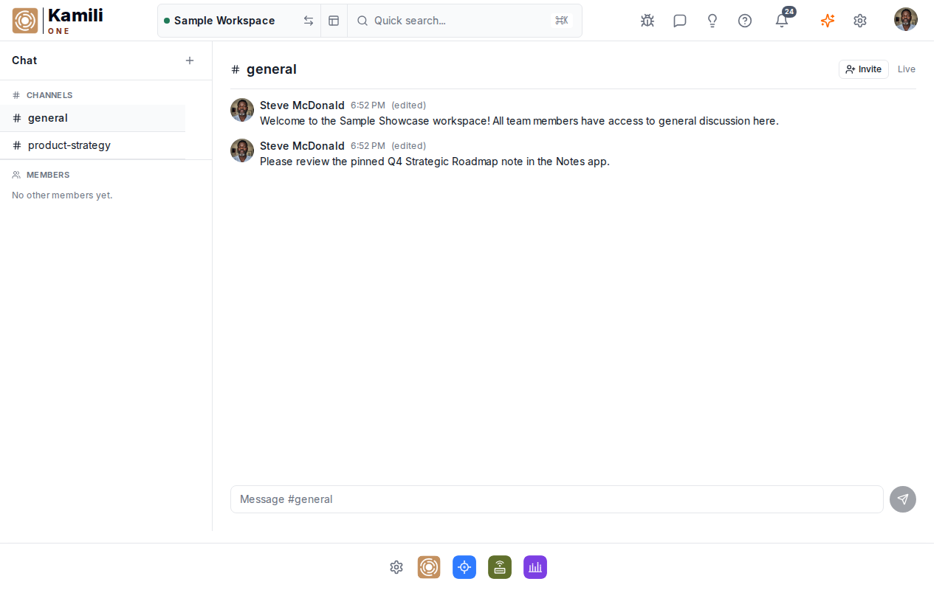
Task: Launch the tan Kamili dock app
Action: pos(429,567)
